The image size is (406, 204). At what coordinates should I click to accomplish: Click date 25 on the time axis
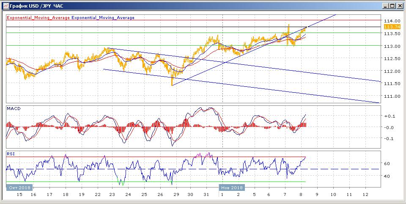coord(145,195)
